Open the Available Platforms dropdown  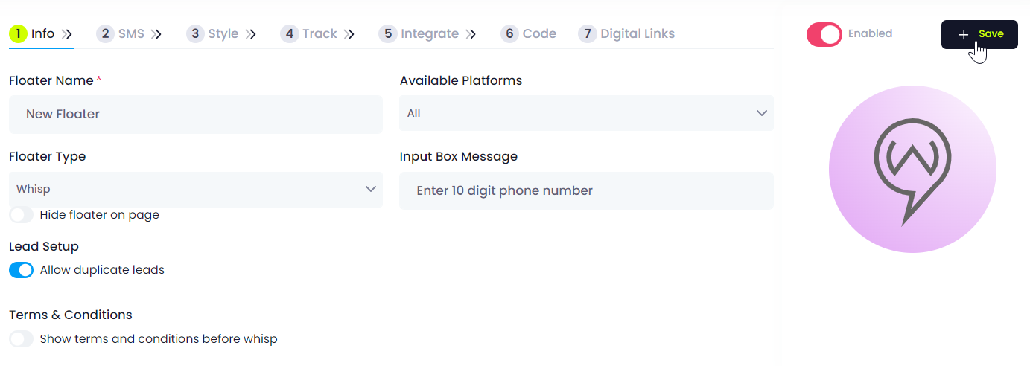click(586, 113)
